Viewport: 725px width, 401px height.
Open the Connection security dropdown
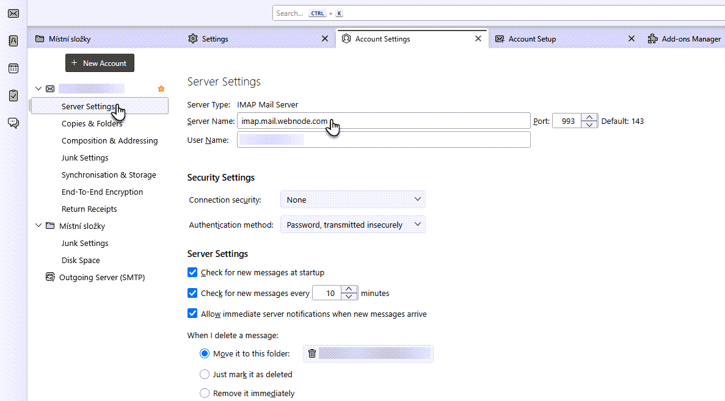(352, 200)
